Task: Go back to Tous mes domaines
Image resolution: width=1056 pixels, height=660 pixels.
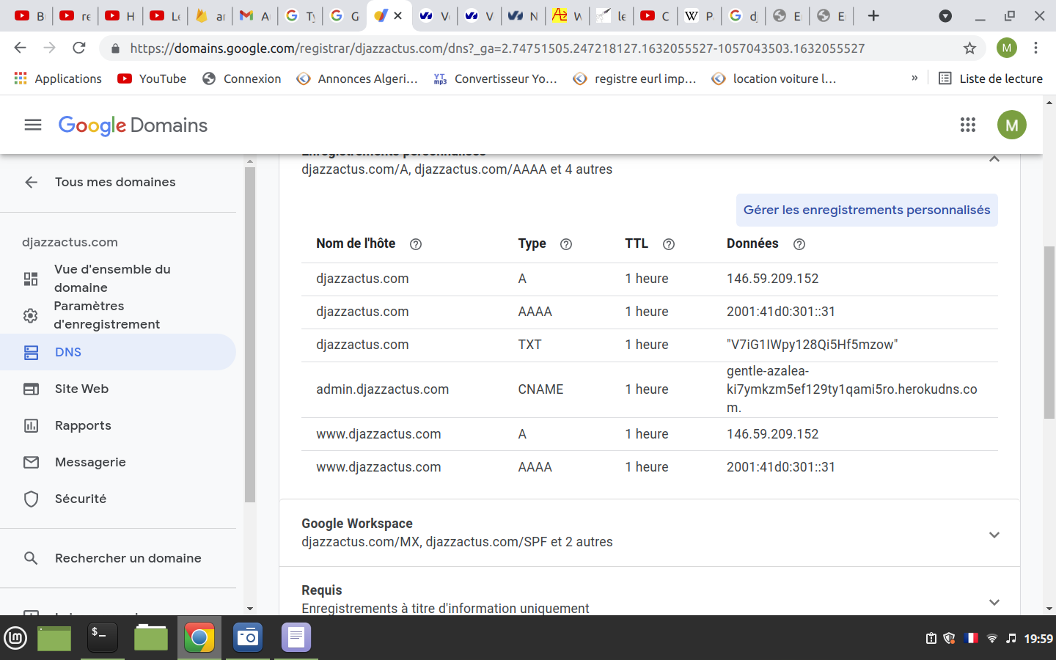Action: (x=114, y=182)
